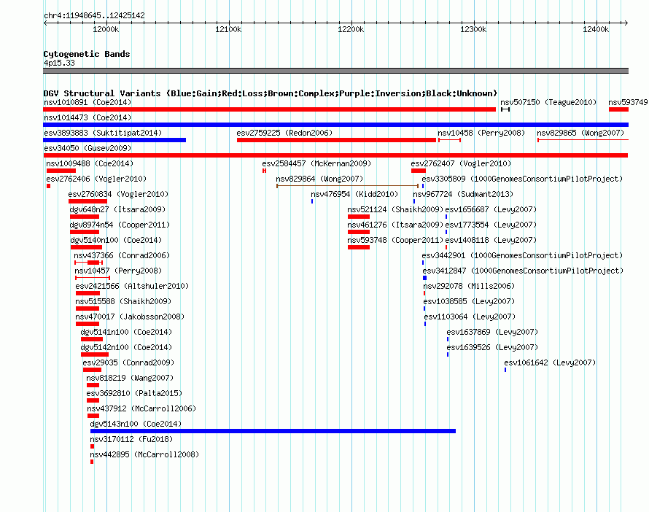
Task: Click esv1656687 (Levy2007) label
Action: tap(491, 209)
